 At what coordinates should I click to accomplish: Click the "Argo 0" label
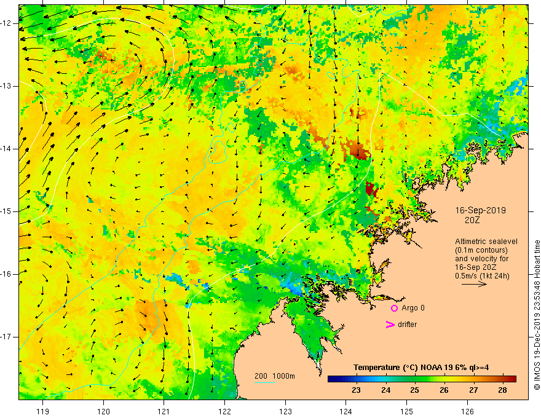pos(413,308)
